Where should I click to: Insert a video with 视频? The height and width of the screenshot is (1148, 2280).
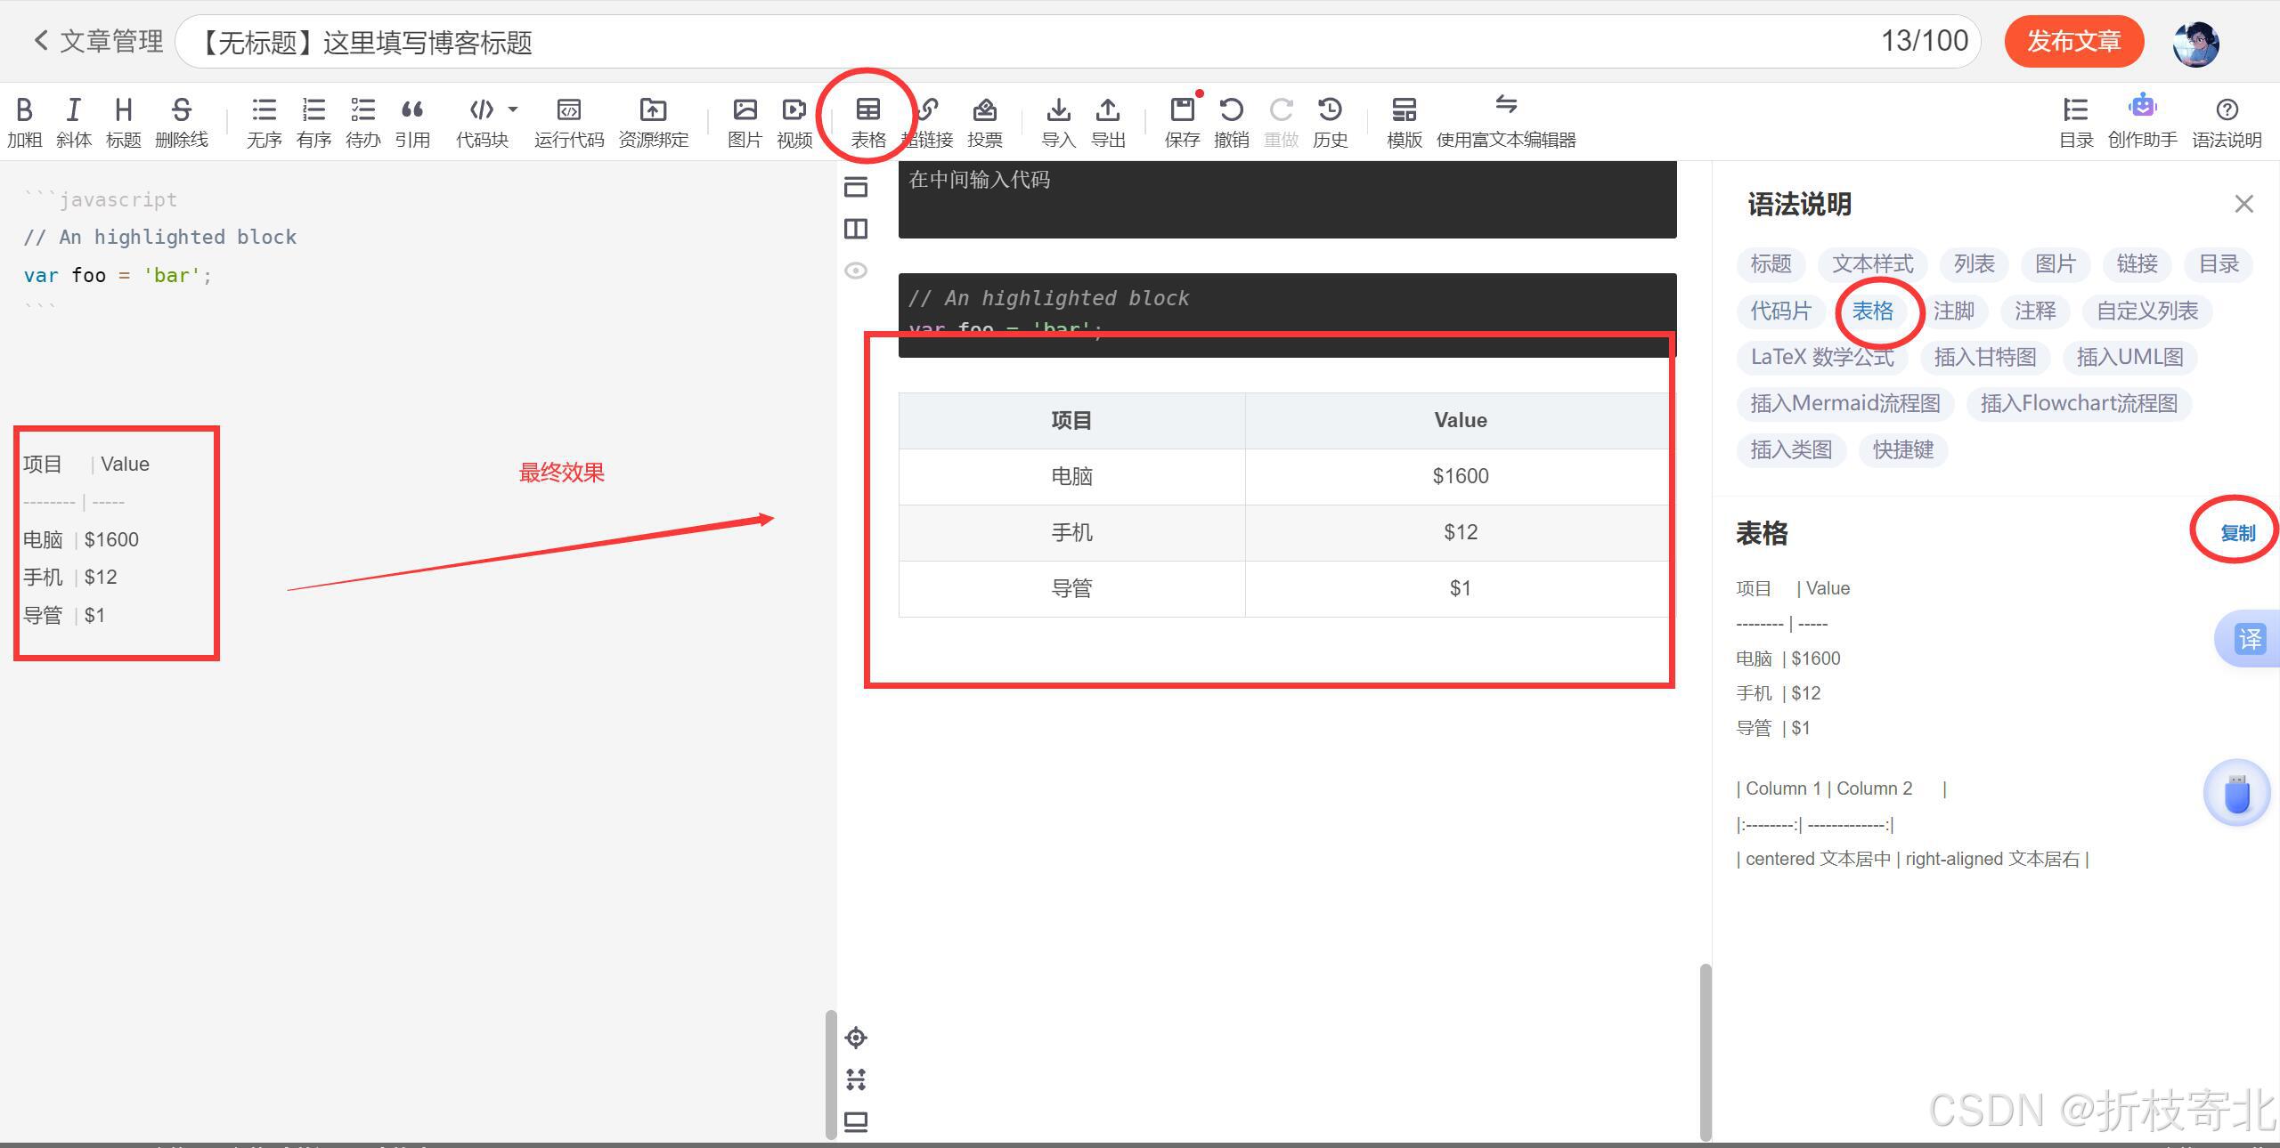point(794,122)
